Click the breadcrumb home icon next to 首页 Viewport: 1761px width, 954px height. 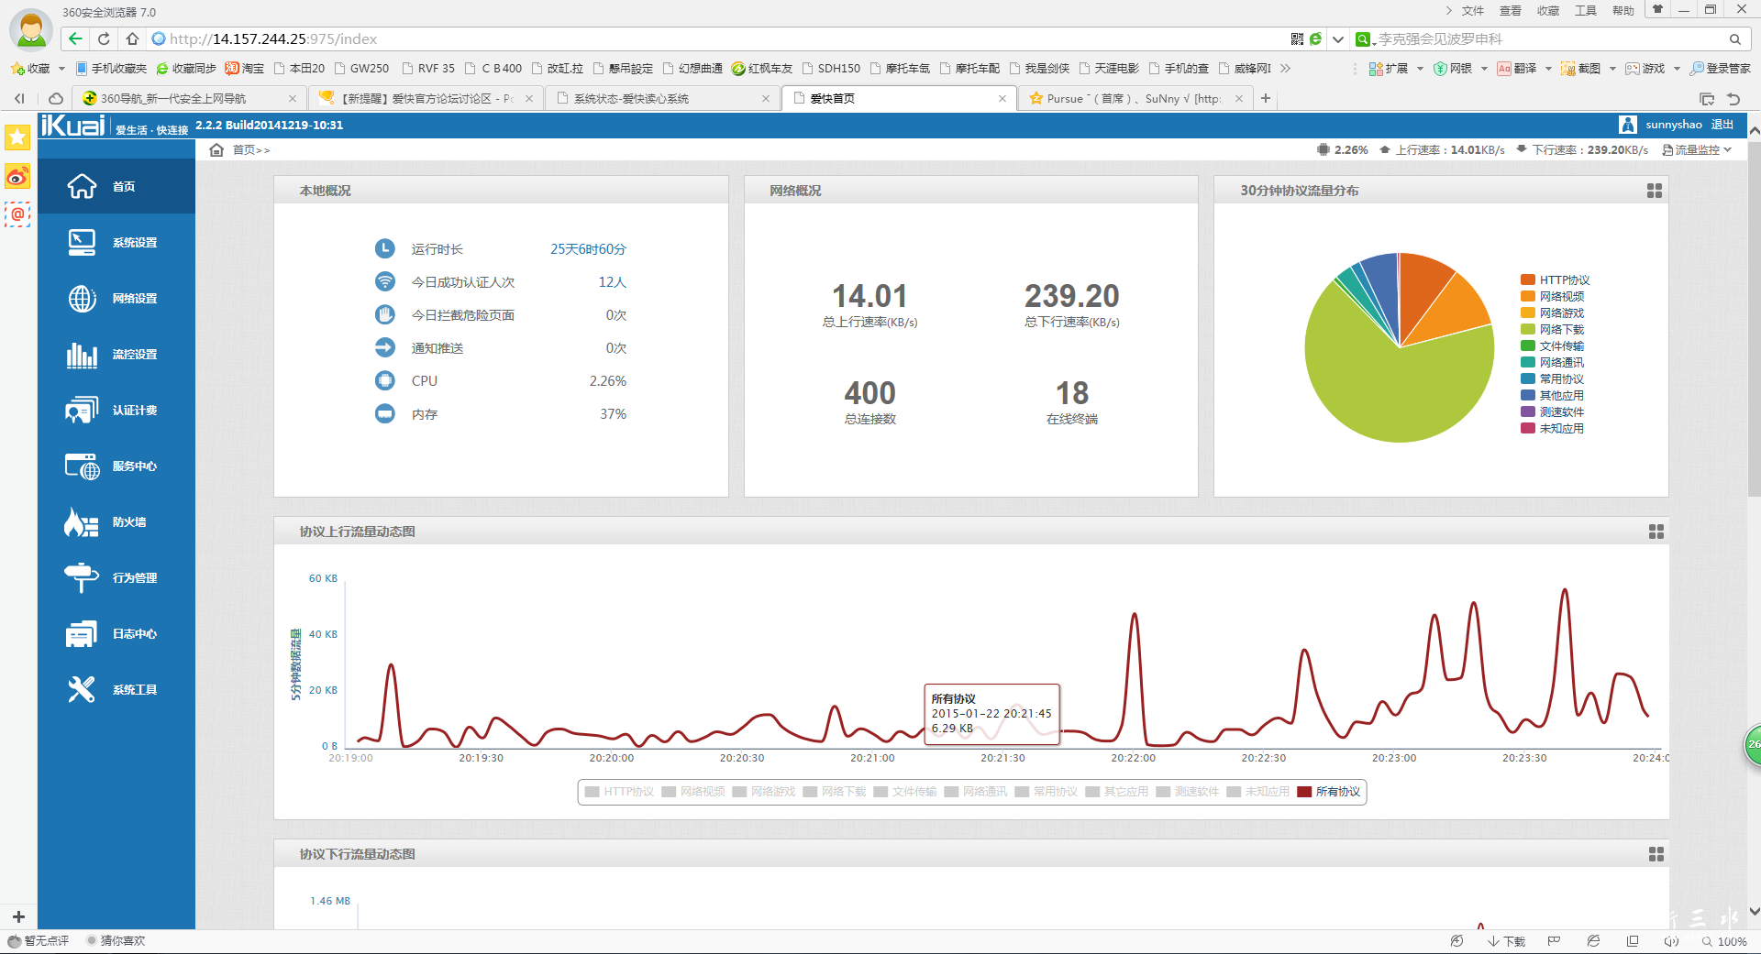pyautogui.click(x=216, y=149)
